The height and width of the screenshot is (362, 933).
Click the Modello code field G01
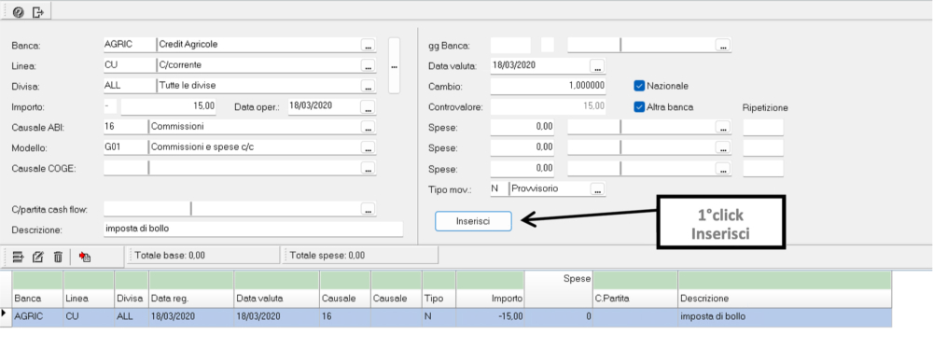[x=125, y=147]
